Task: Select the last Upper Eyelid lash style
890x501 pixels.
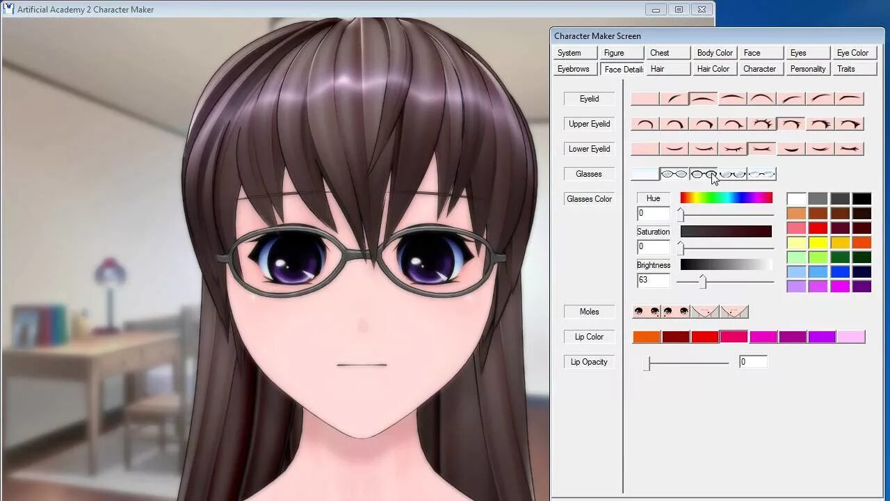Action: pyautogui.click(x=849, y=124)
